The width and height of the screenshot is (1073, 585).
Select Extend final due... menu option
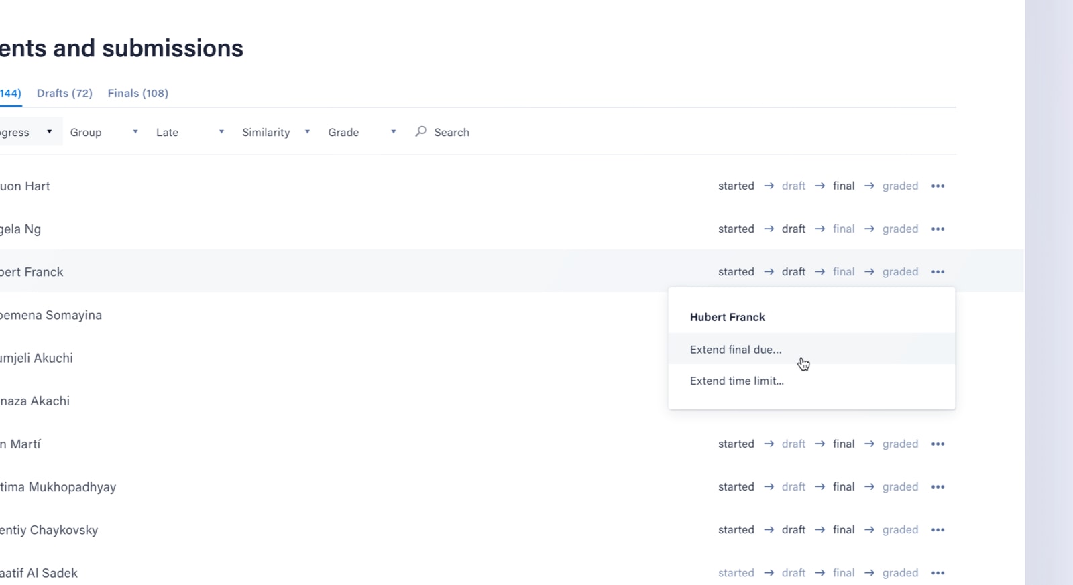736,350
